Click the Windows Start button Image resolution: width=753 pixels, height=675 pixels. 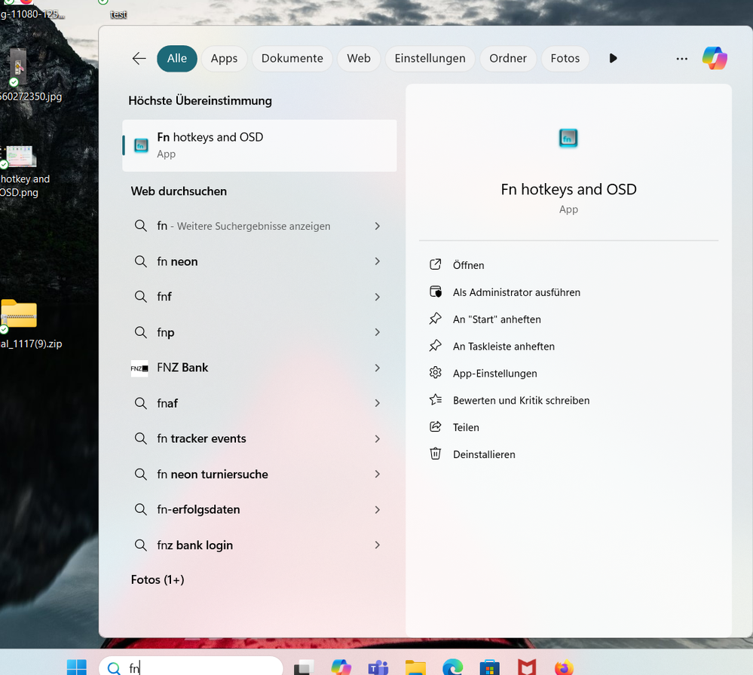tap(76, 667)
